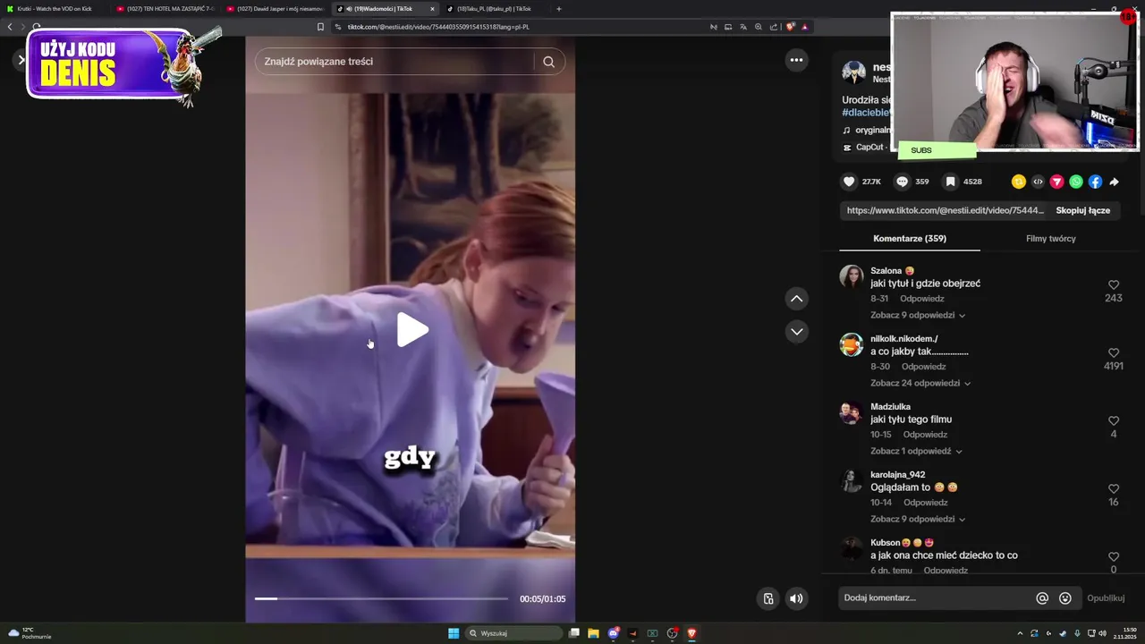Open comments via the speech bubble icon

click(x=903, y=182)
